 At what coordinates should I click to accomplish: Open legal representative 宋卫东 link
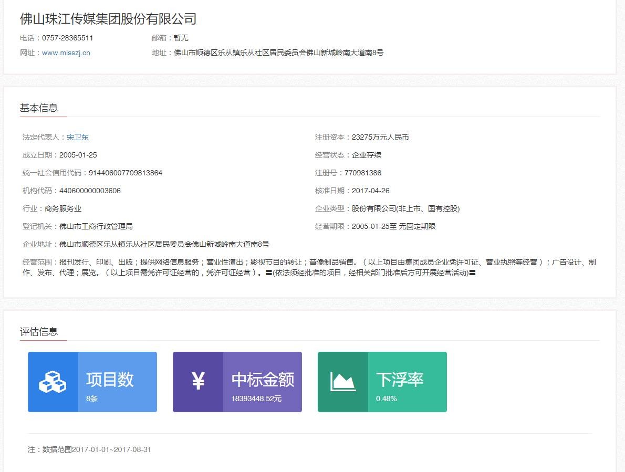pyautogui.click(x=77, y=137)
